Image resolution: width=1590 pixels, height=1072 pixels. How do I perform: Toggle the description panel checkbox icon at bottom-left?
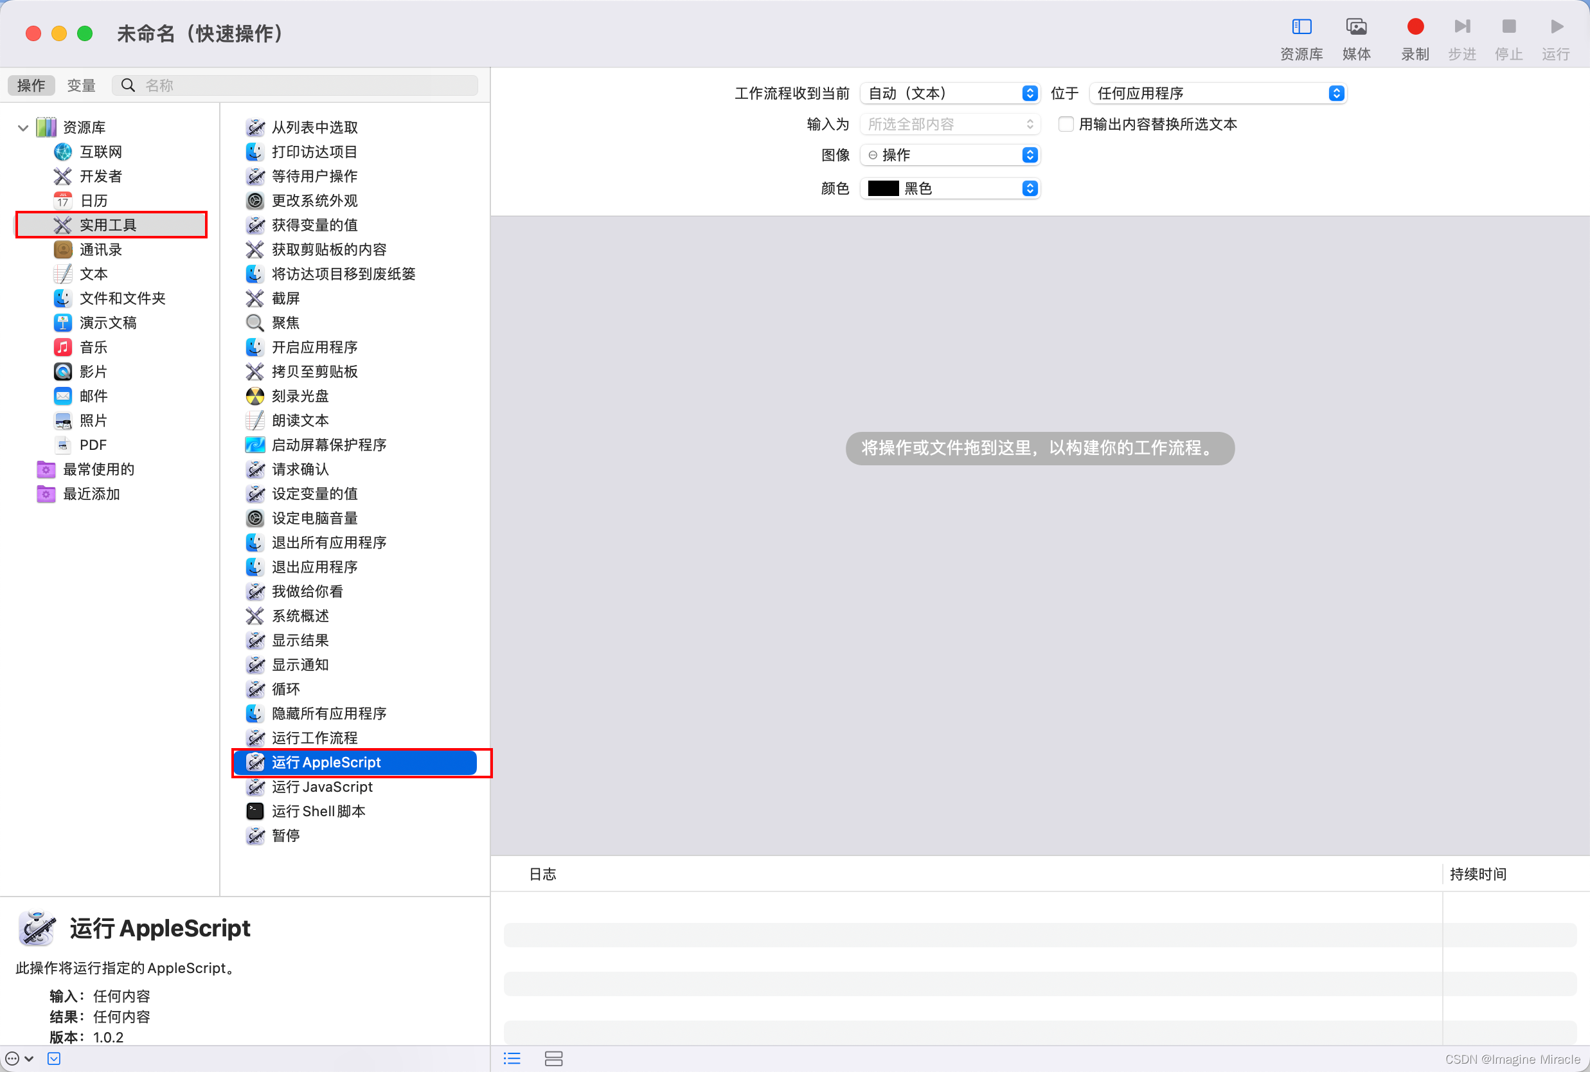tap(54, 1059)
